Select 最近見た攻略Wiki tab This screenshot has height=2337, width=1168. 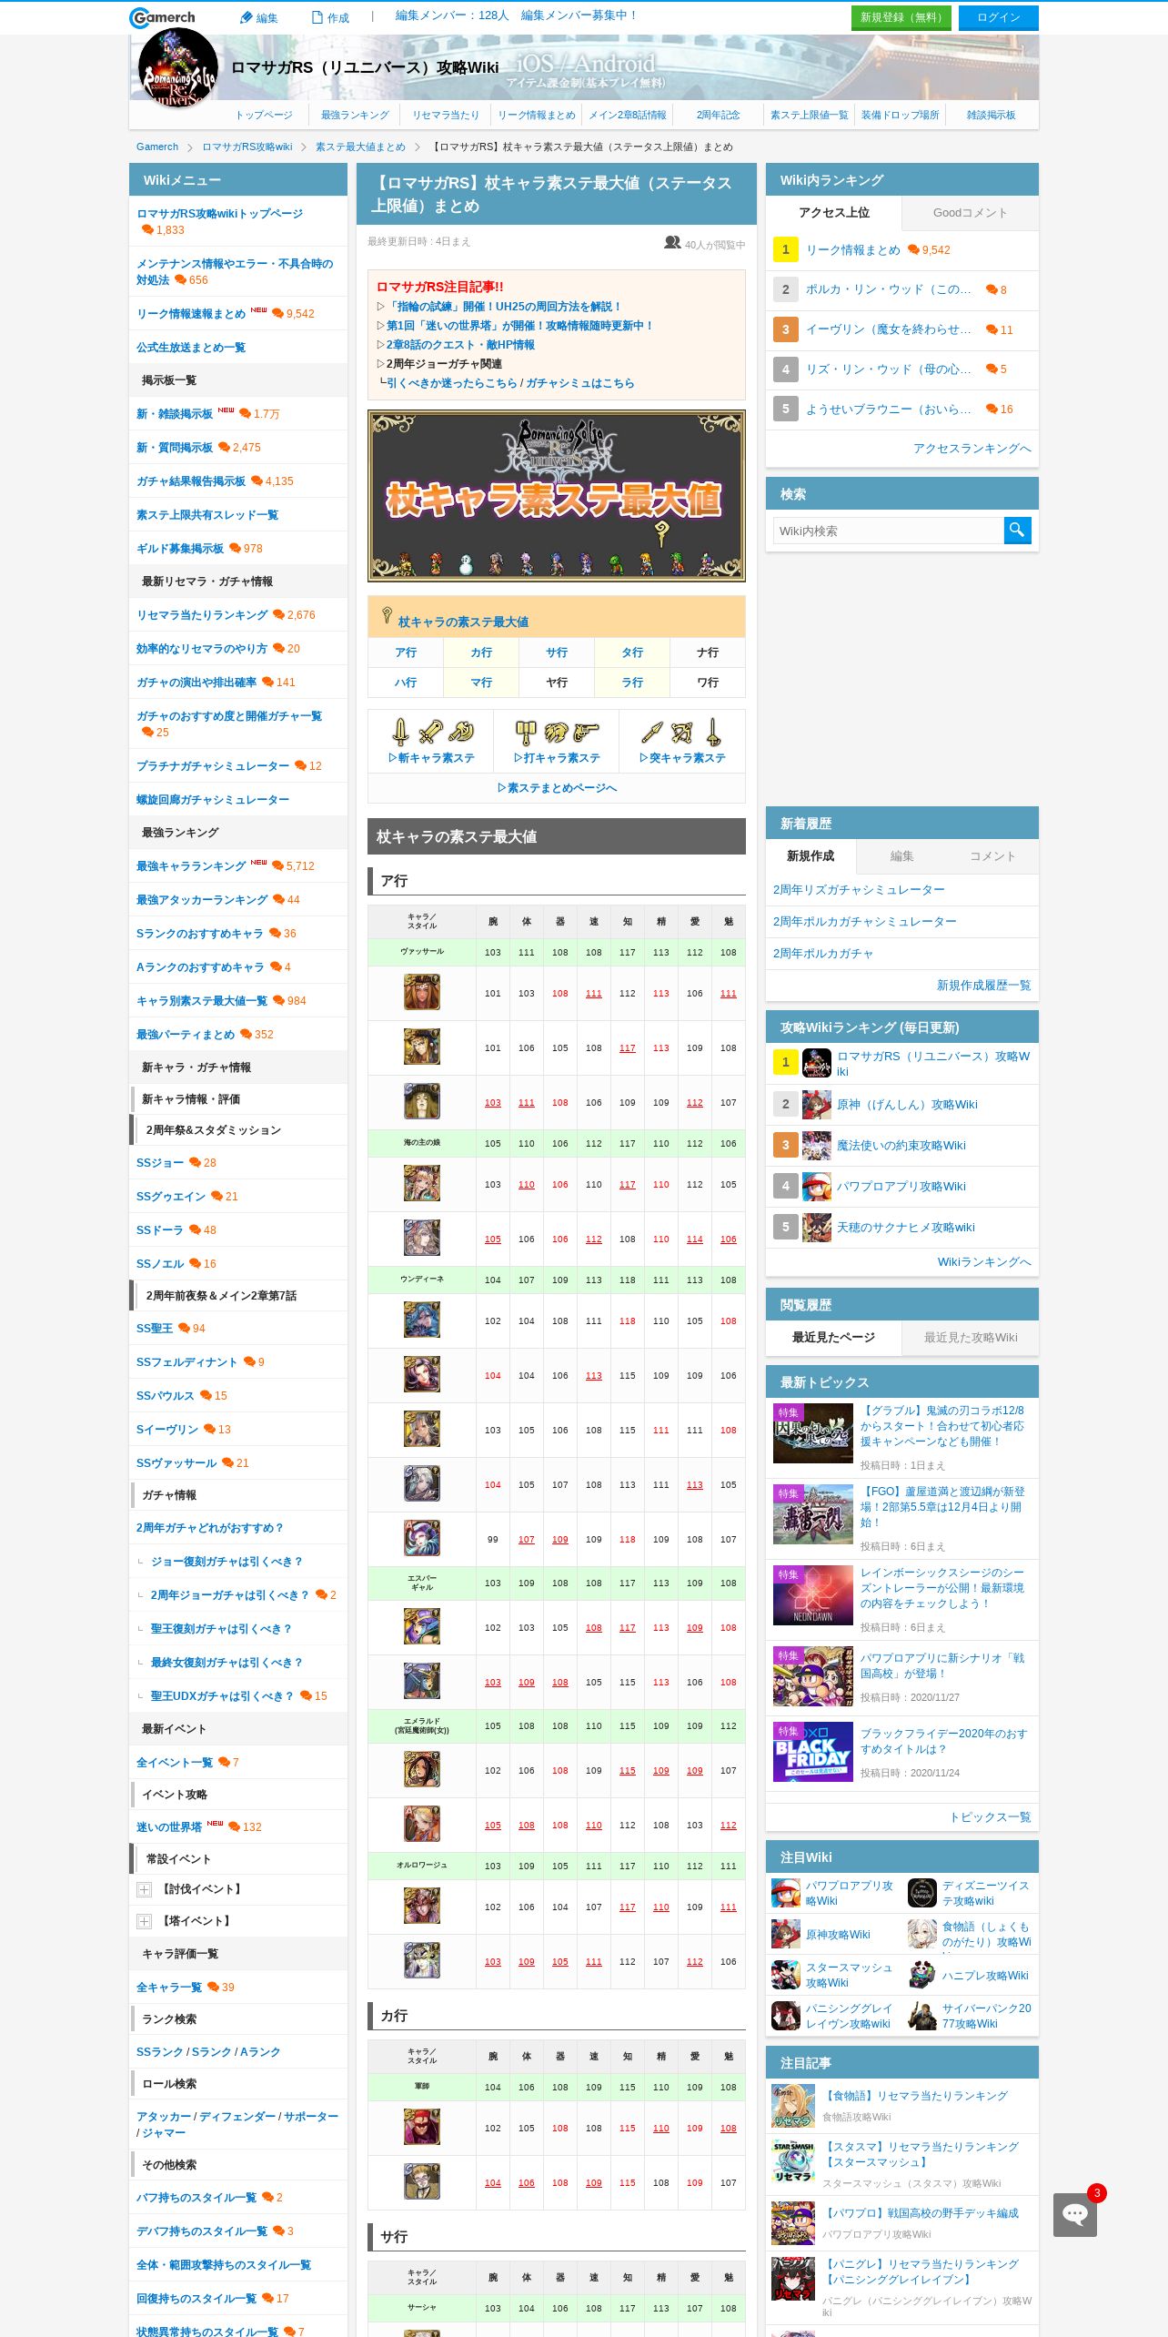pyautogui.click(x=970, y=1338)
